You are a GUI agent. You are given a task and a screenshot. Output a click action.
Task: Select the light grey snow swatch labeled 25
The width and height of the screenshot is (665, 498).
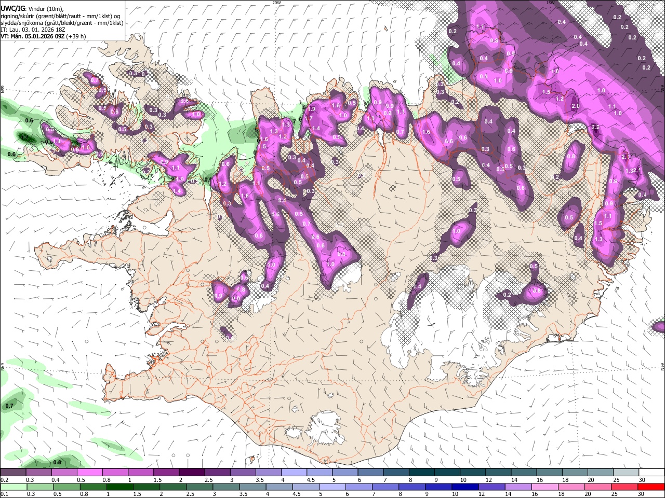626,473
